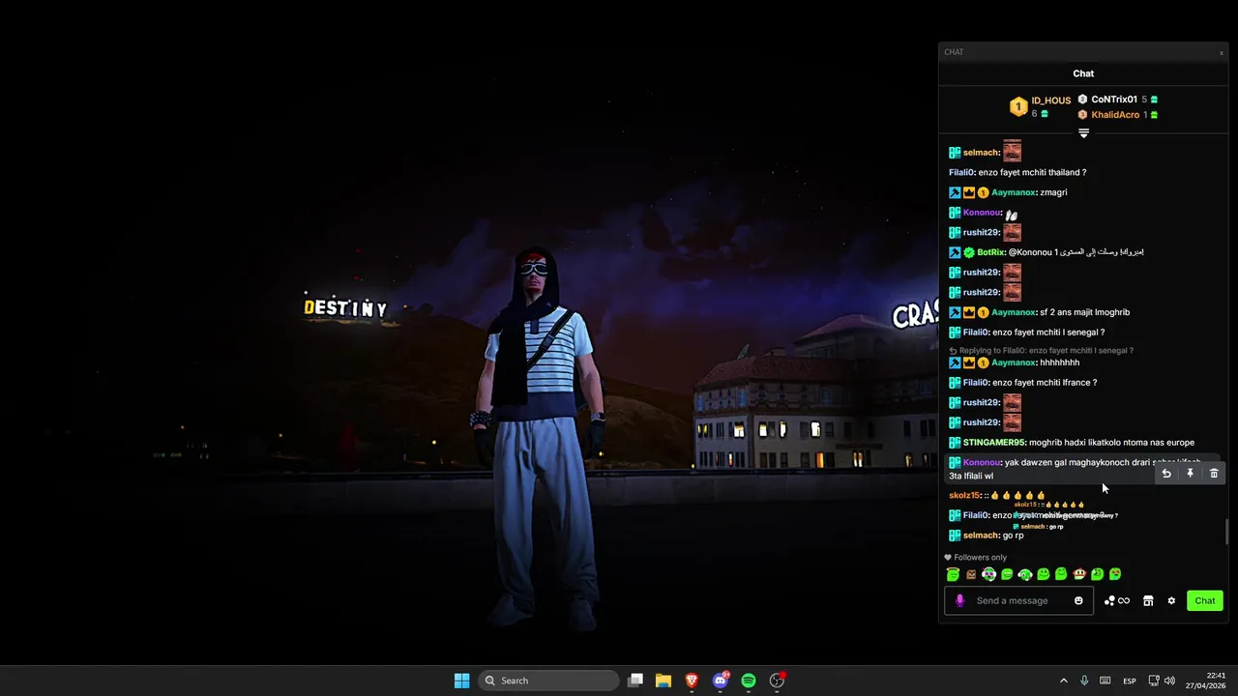Click the infinity points balance icon
Image resolution: width=1238 pixels, height=696 pixels.
1124,600
